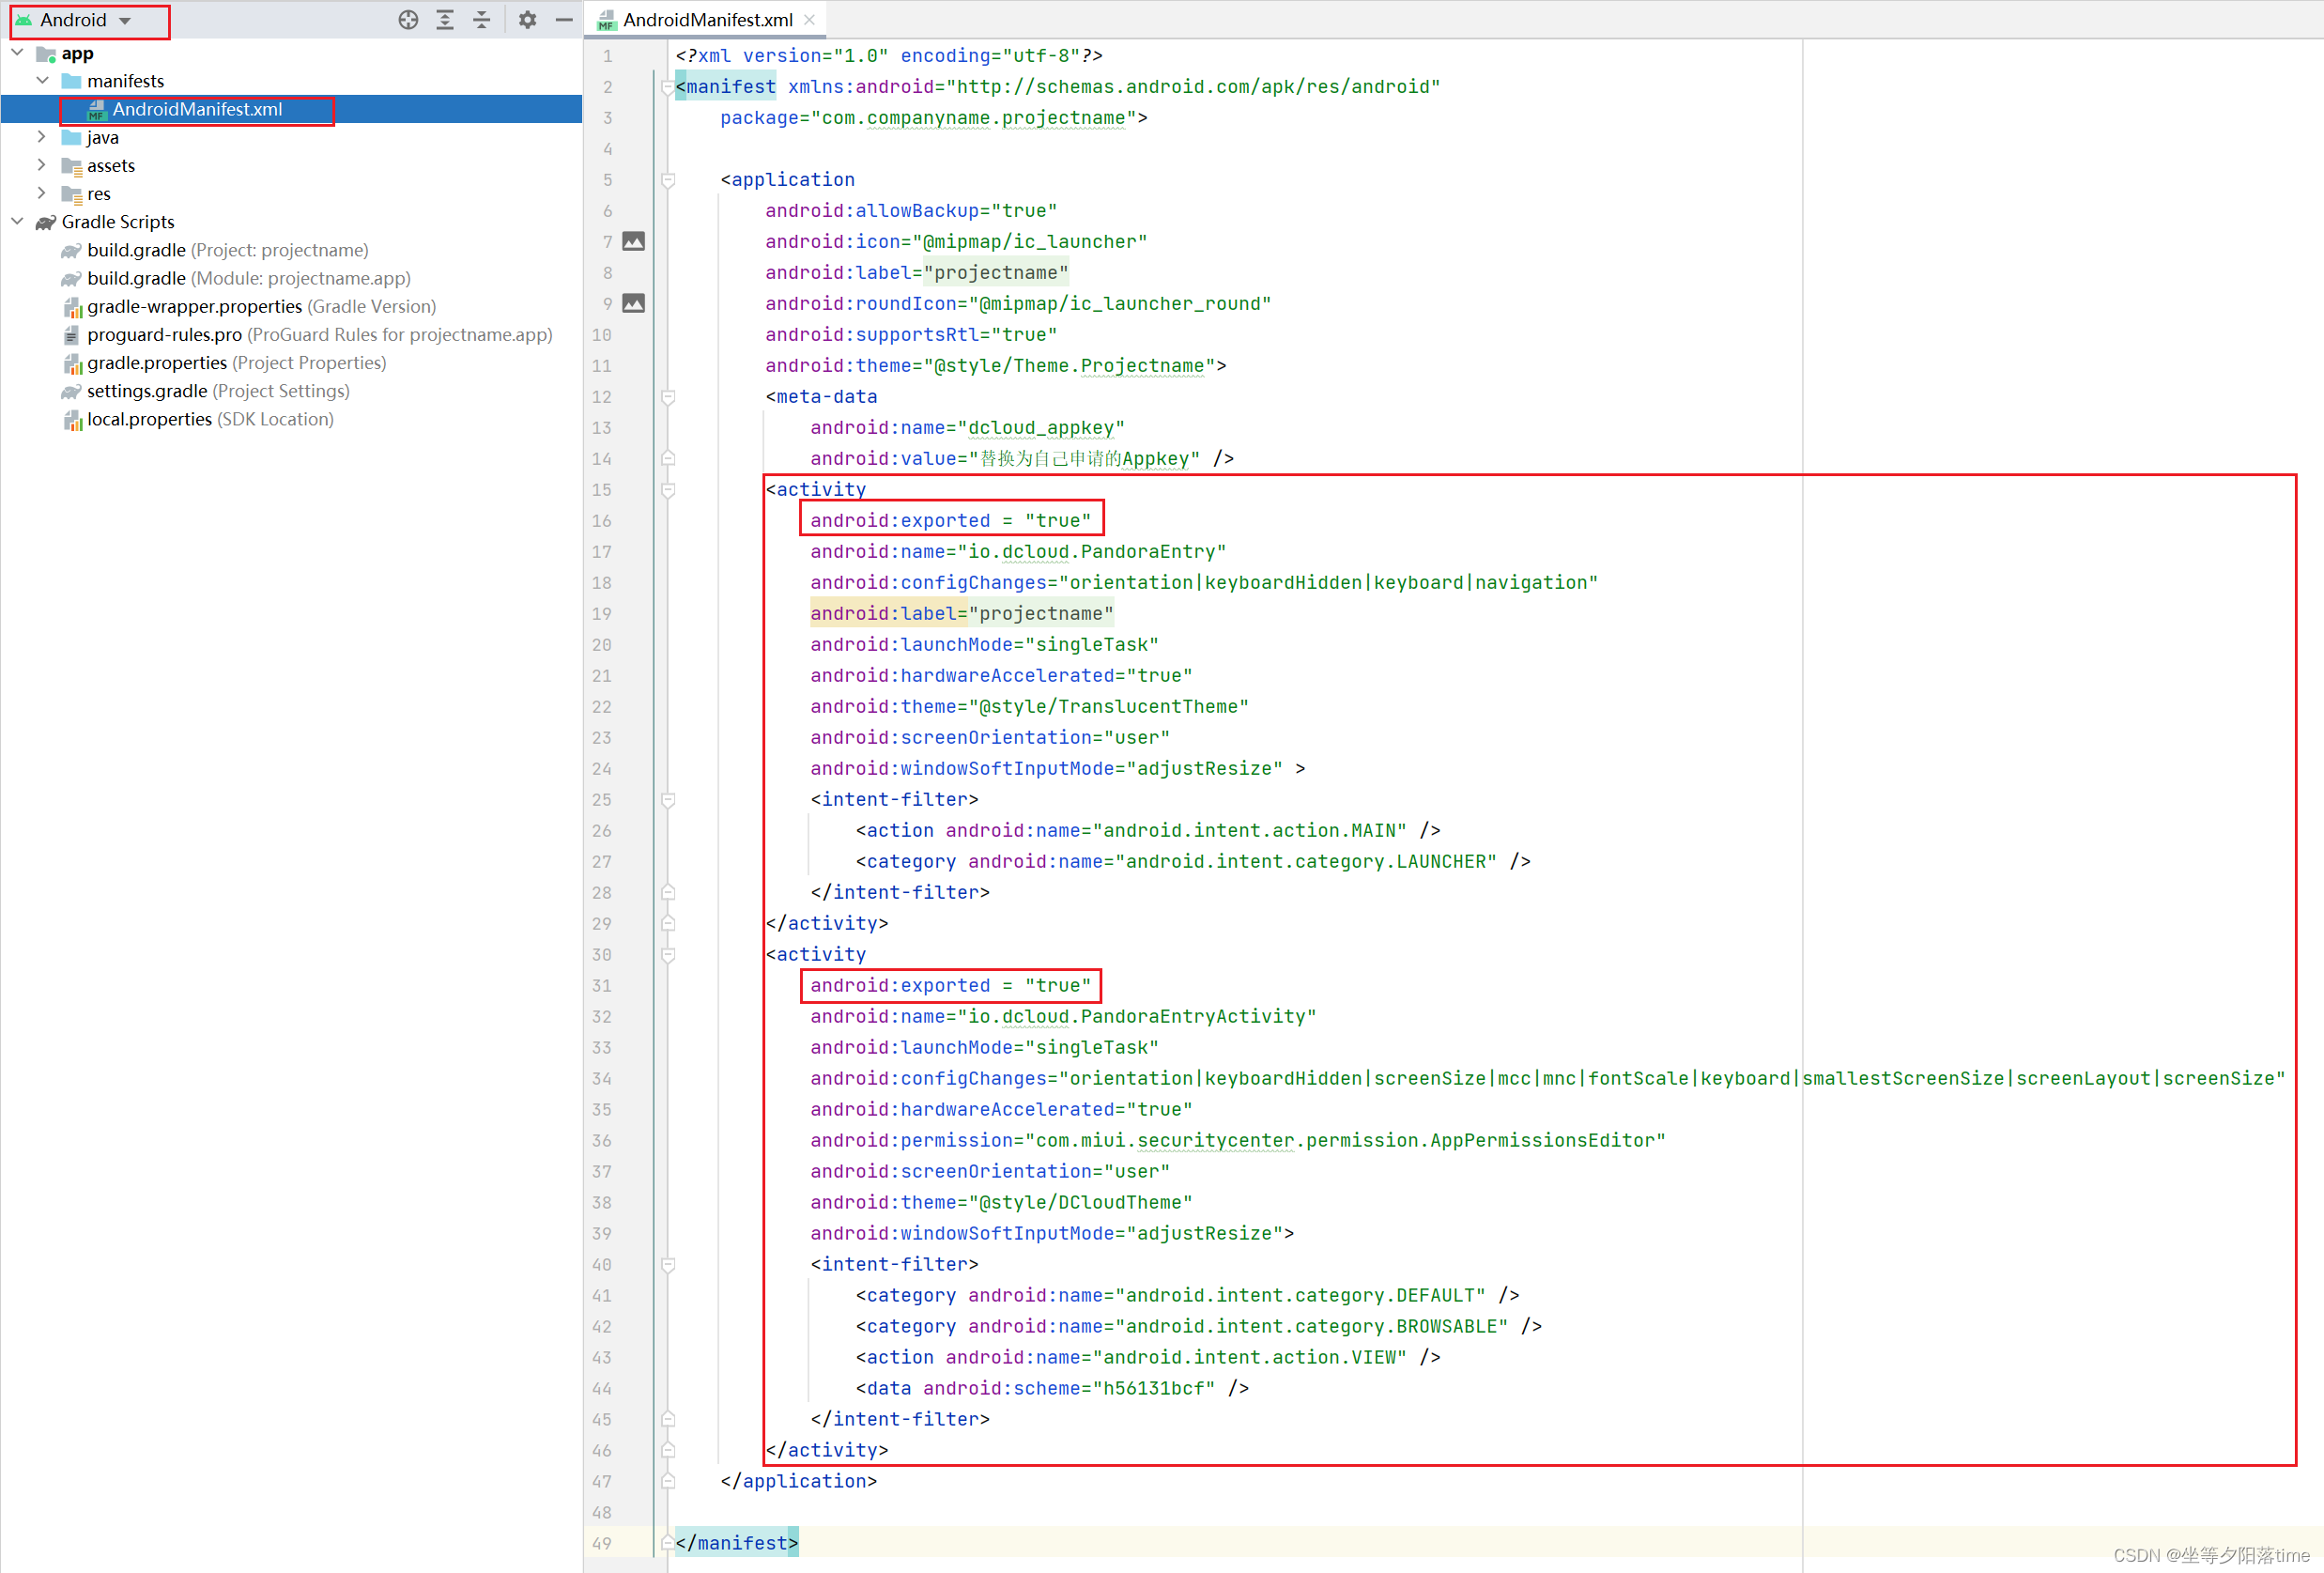This screenshot has width=2324, height=1573.
Task: Expand the res folder
Action: tap(41, 193)
